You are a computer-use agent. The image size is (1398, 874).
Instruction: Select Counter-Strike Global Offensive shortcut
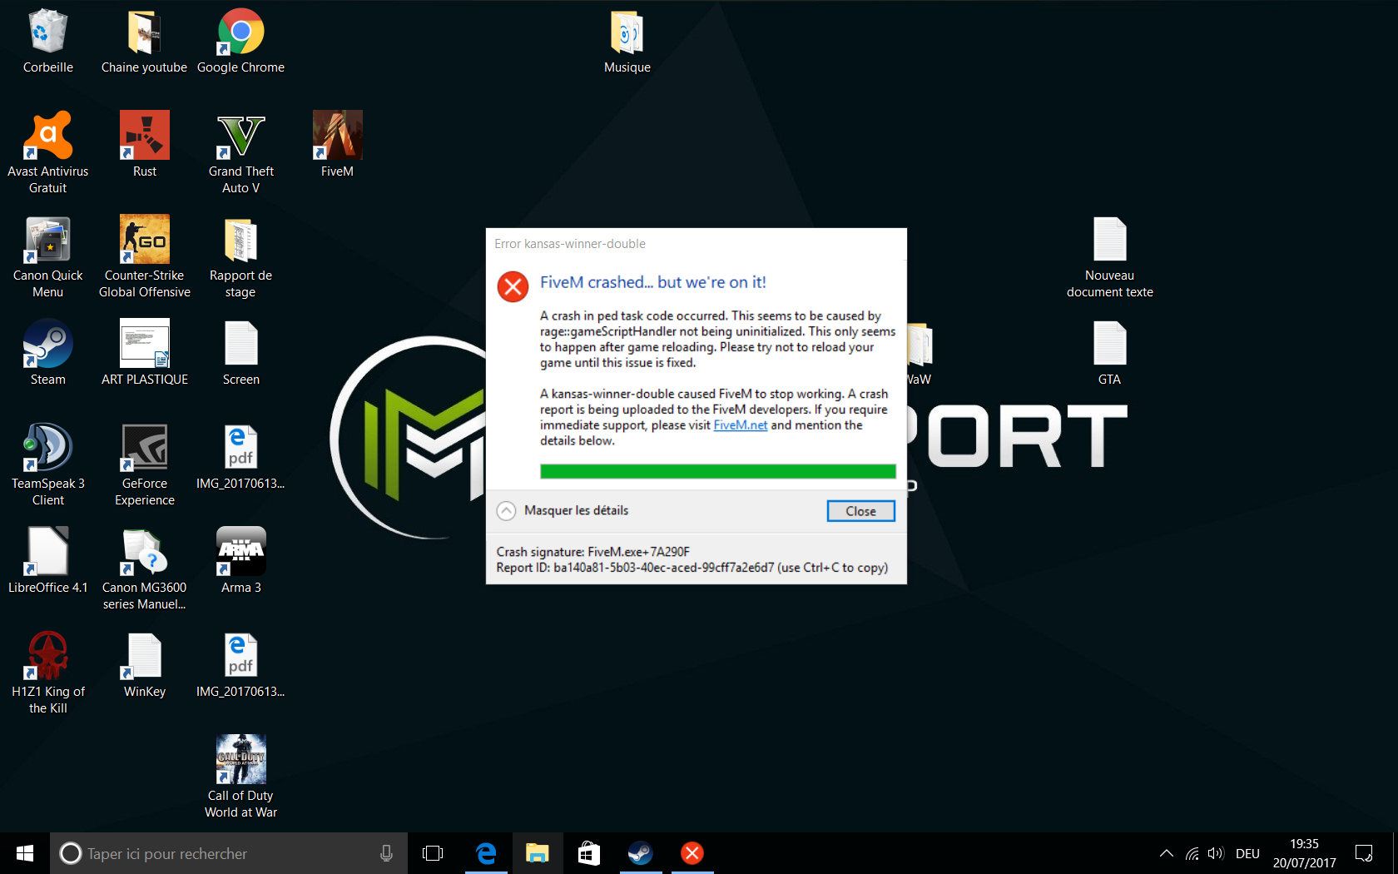144,257
